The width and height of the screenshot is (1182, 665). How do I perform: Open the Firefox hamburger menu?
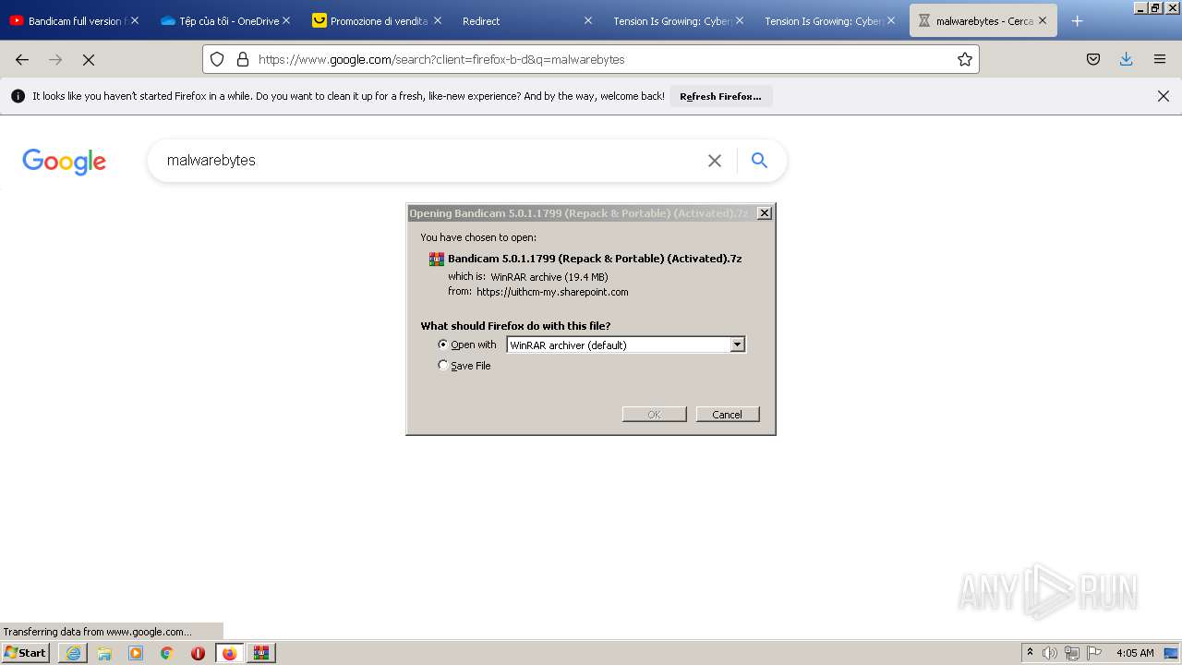1160,59
